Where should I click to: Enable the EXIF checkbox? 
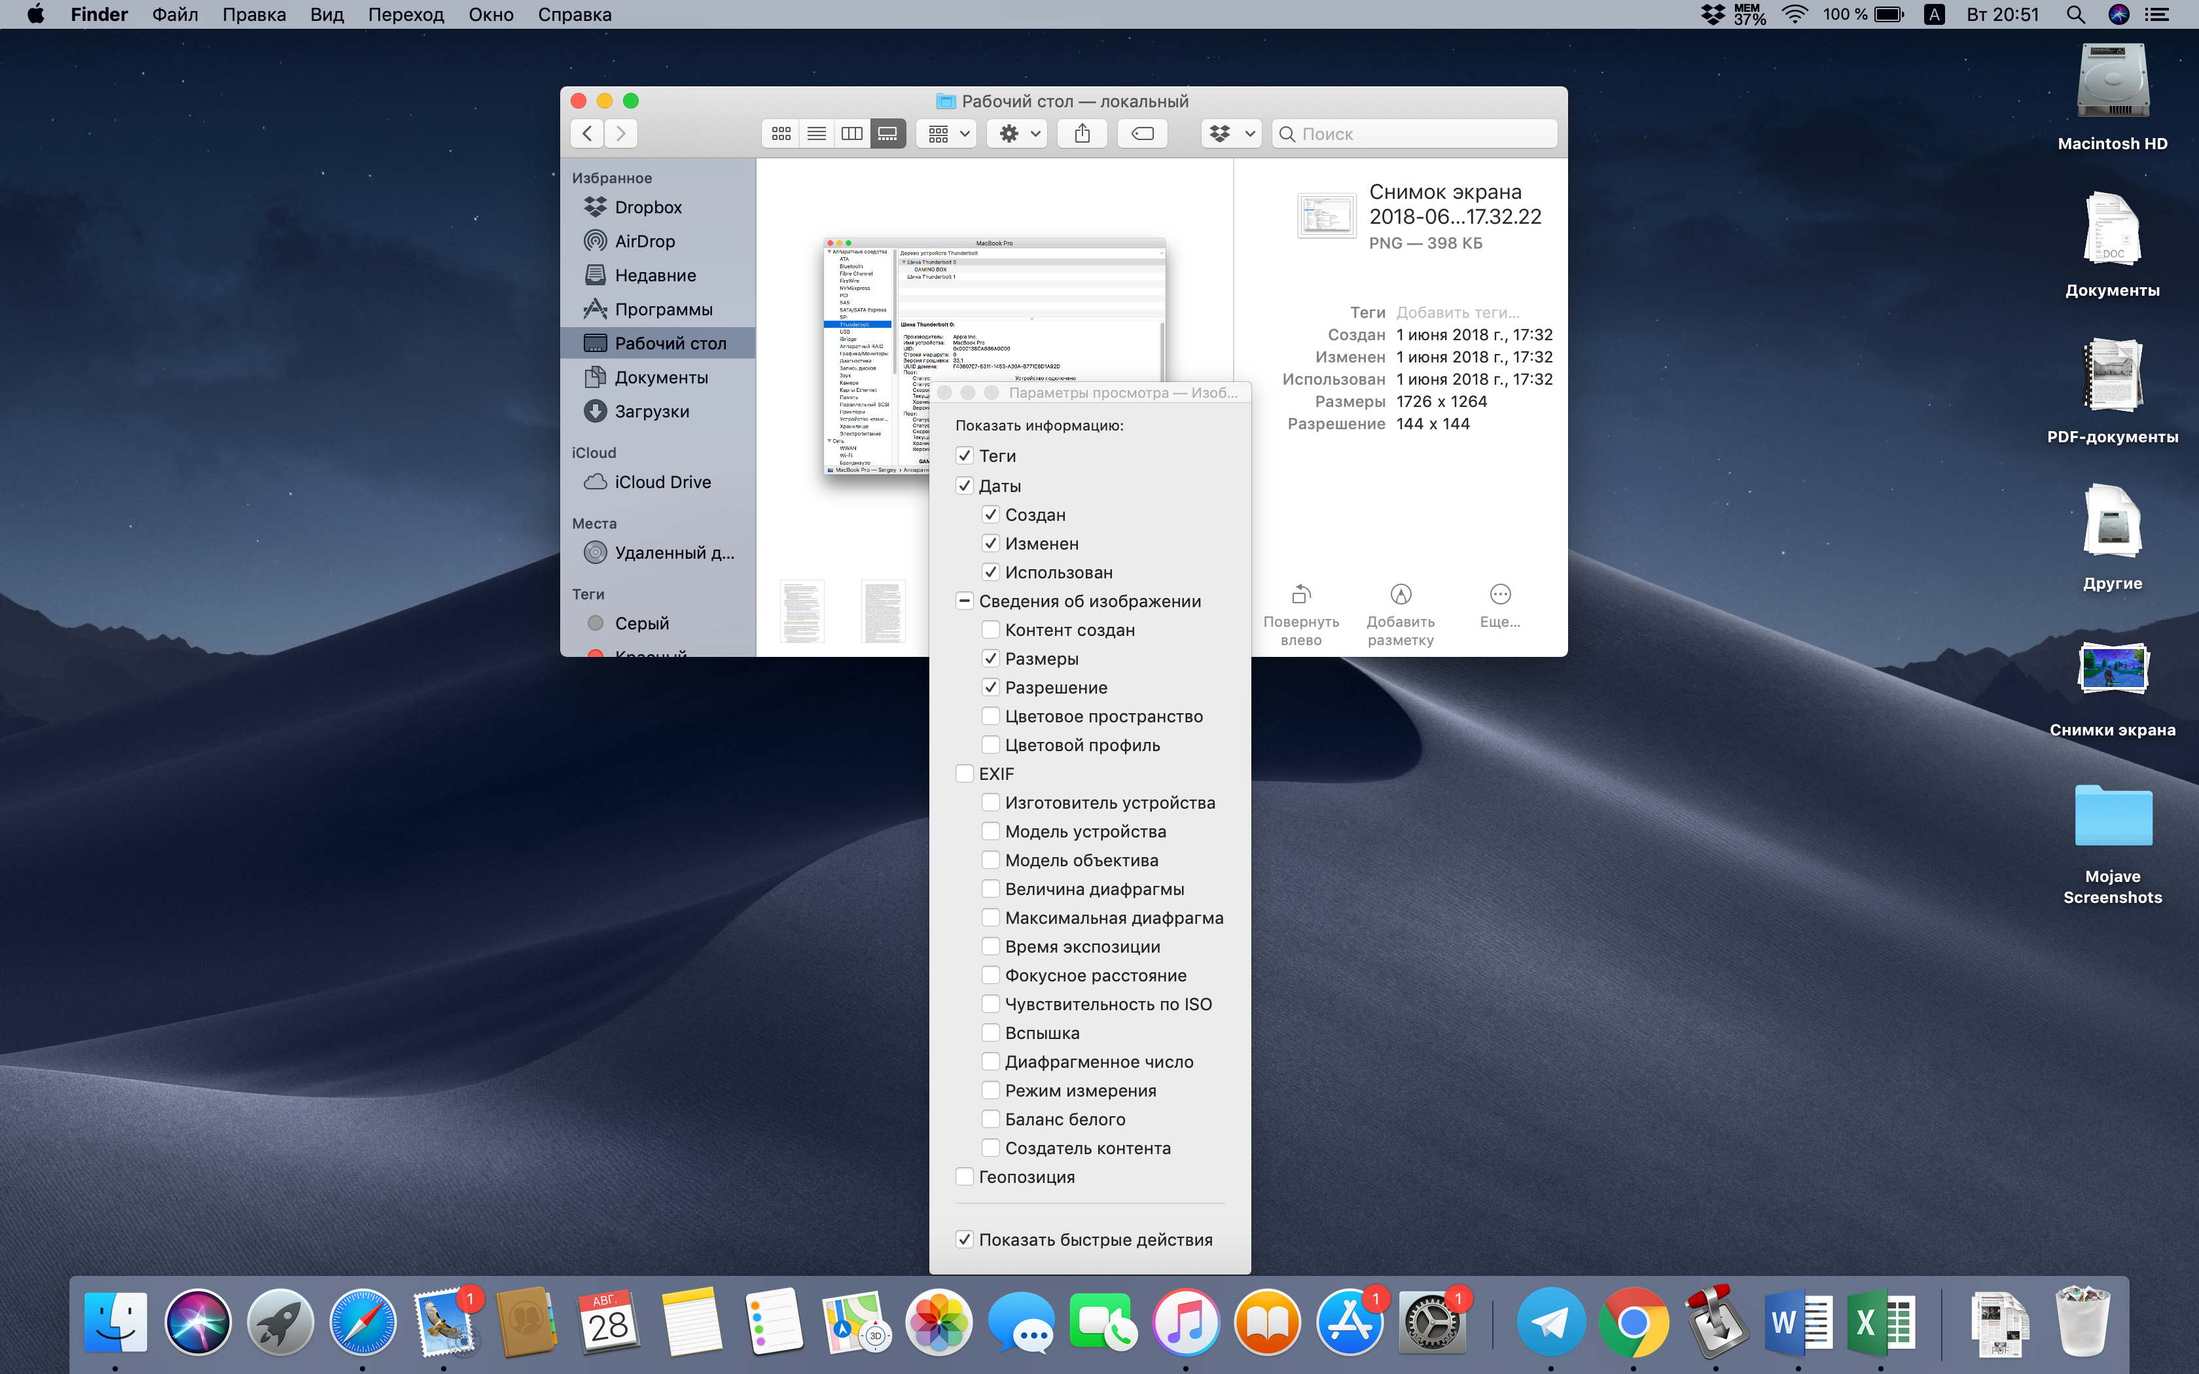(x=964, y=773)
